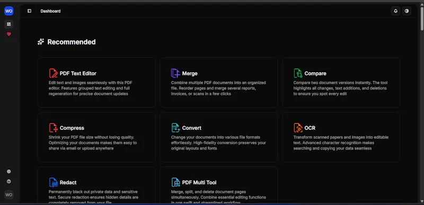Click the 'Shrink your PDF file size' description

click(93, 143)
